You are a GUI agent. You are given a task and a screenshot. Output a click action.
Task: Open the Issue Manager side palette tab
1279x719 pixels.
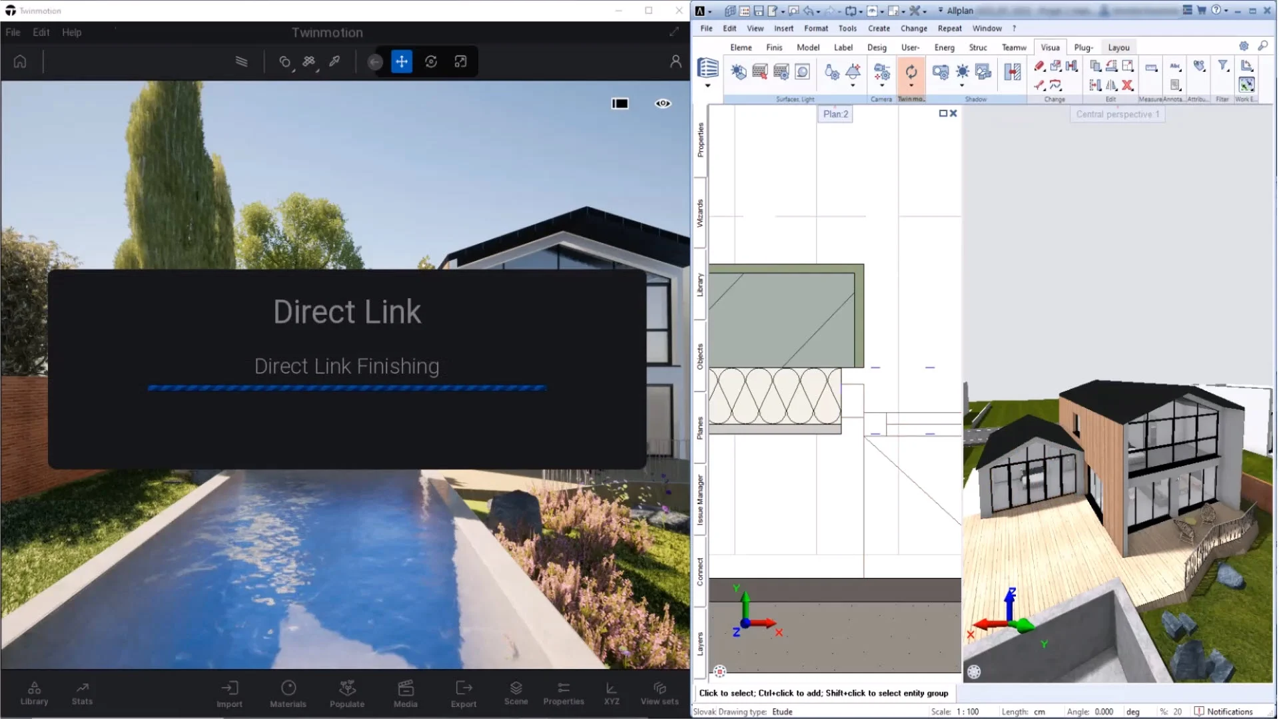700,499
